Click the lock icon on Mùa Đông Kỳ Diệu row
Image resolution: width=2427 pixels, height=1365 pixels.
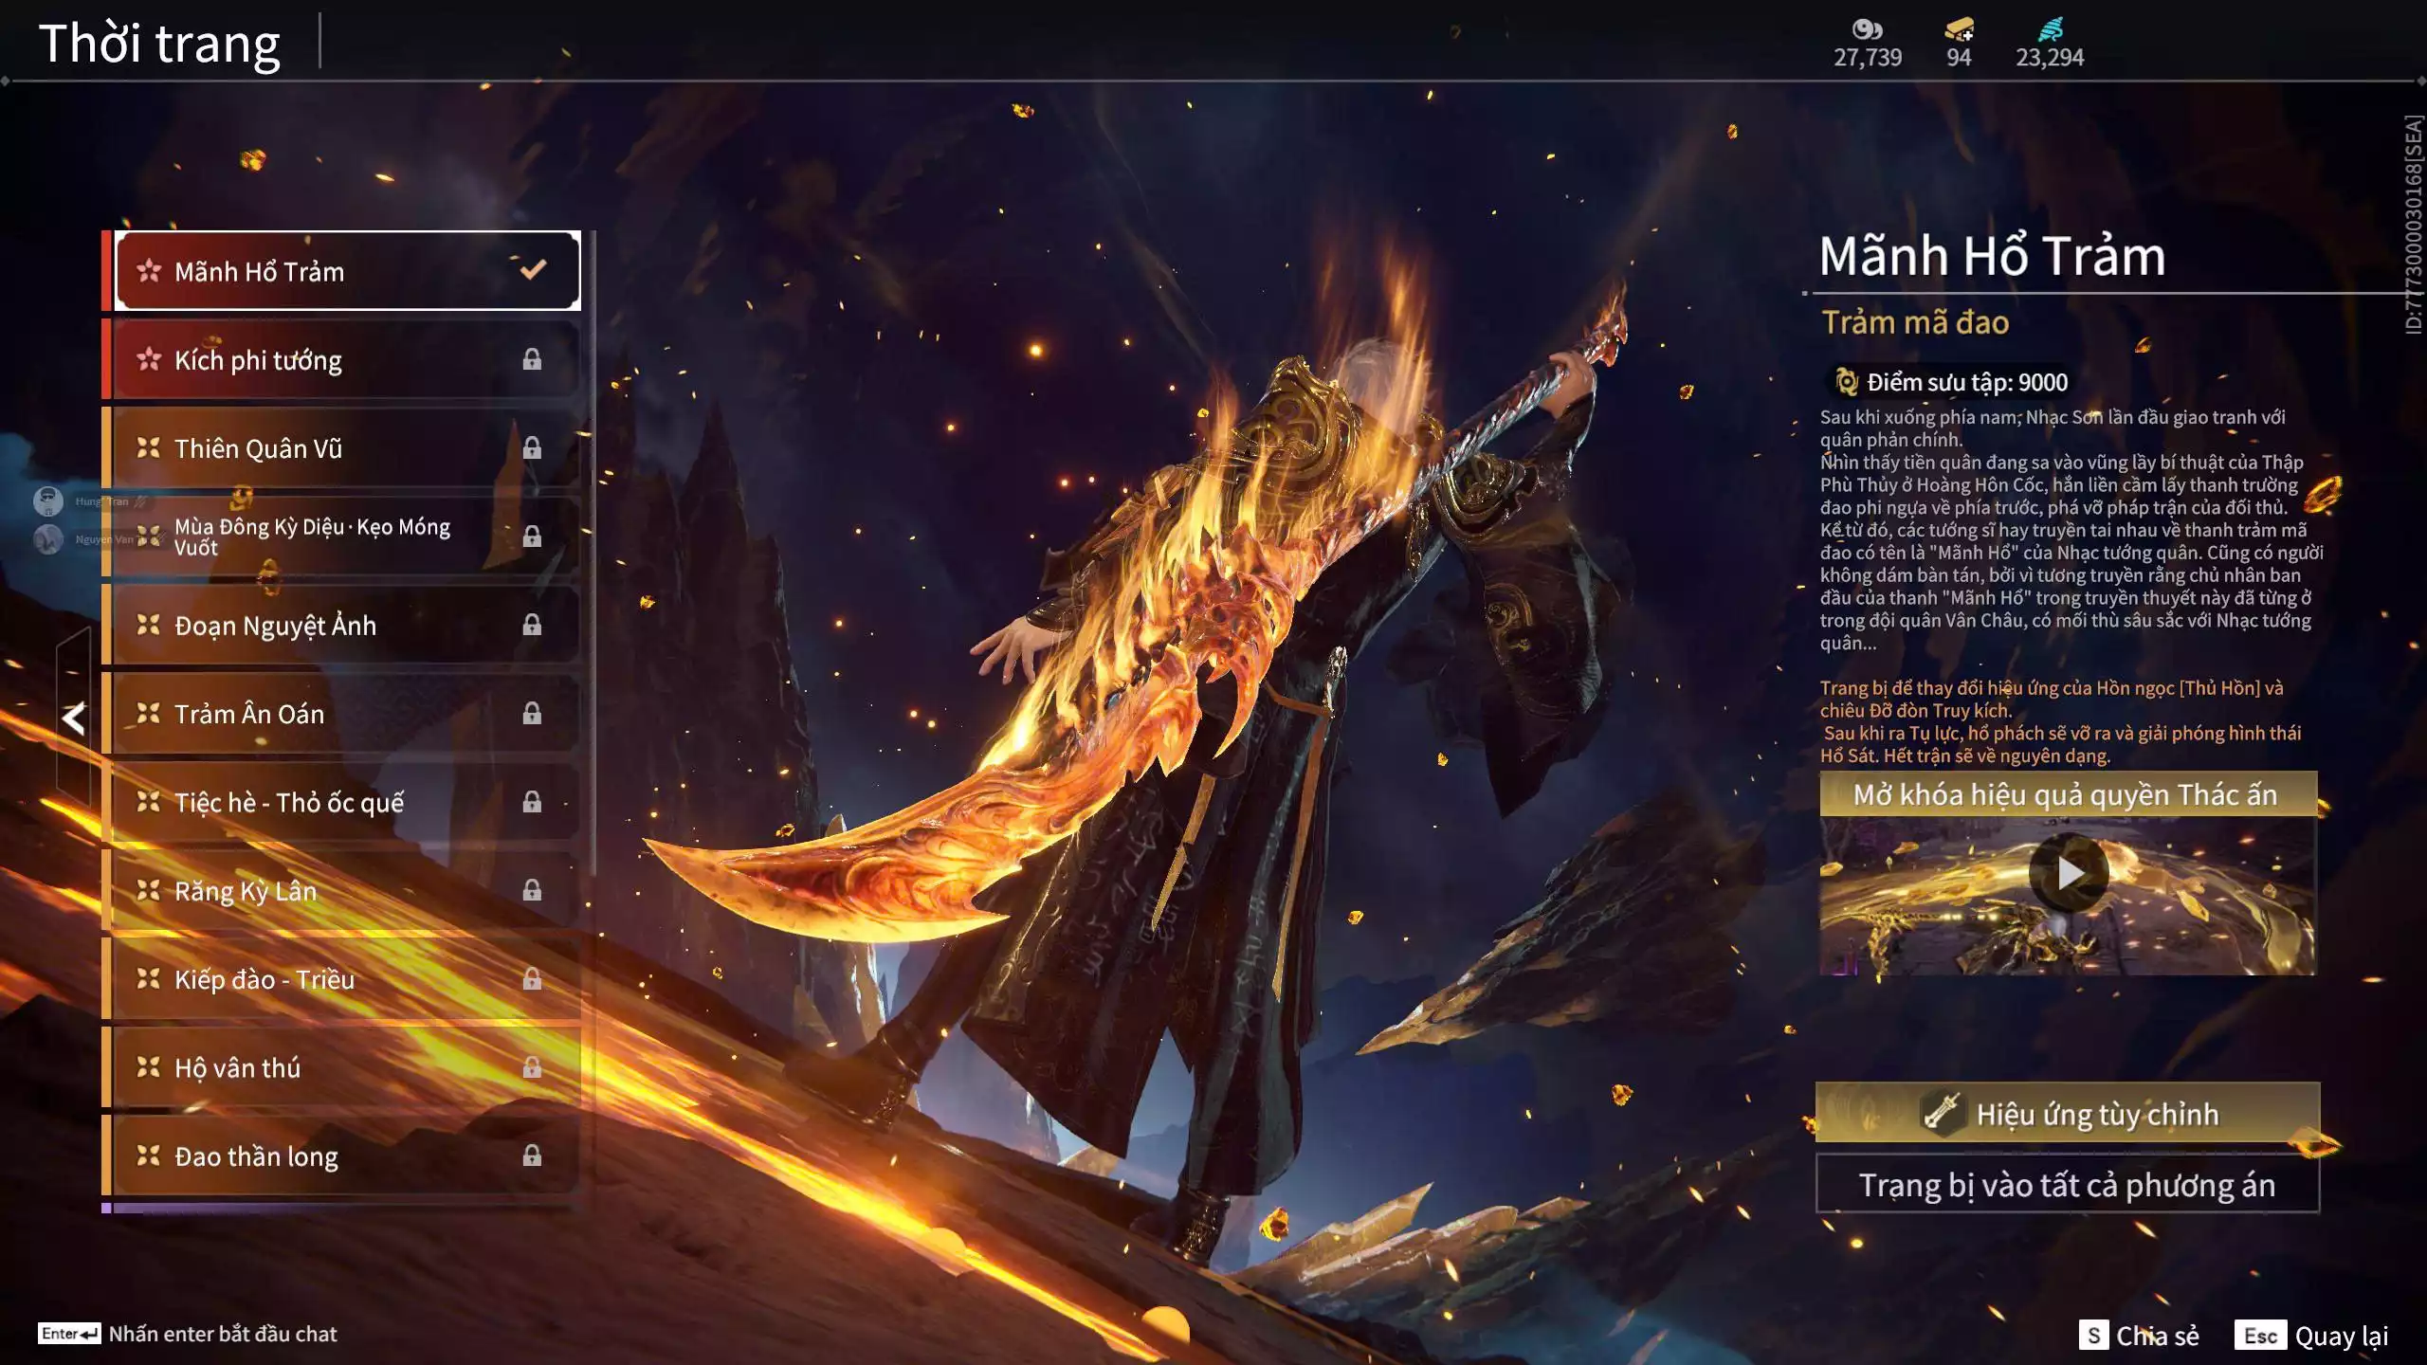pos(532,536)
